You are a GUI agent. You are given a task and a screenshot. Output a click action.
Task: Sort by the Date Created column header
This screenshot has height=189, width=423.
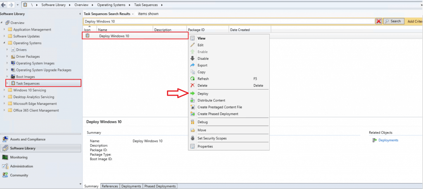tap(250, 30)
